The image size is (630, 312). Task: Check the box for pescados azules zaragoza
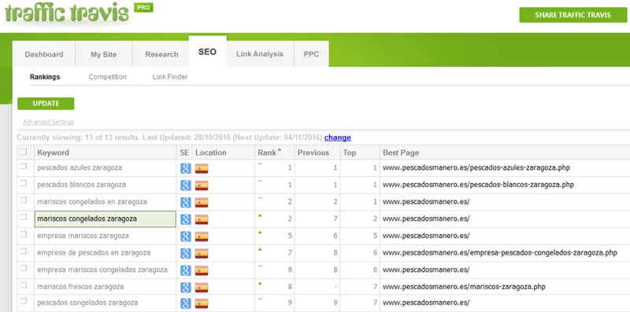coord(24,166)
